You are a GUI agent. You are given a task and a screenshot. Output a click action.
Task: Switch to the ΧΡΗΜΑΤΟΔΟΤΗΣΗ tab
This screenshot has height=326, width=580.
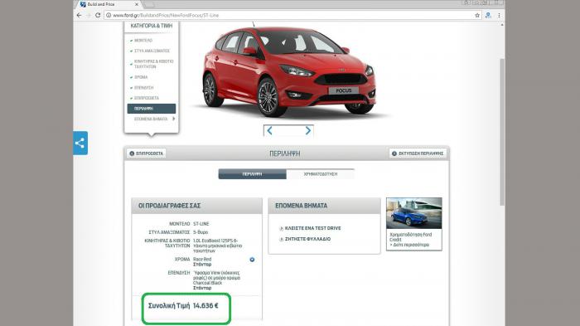click(321, 174)
